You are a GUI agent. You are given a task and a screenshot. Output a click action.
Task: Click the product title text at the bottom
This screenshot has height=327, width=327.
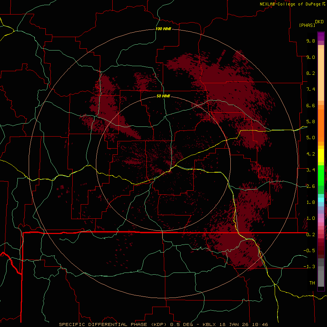(x=163, y=324)
